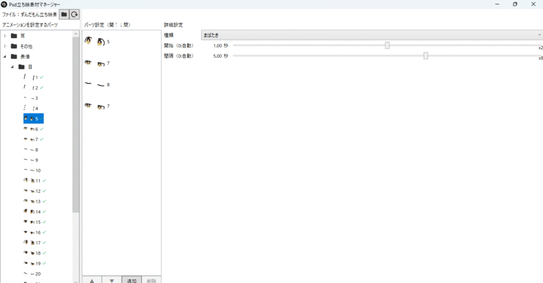Screen dimensions: 543x283
Task: Click the move up arrow button
Action: pos(92,280)
